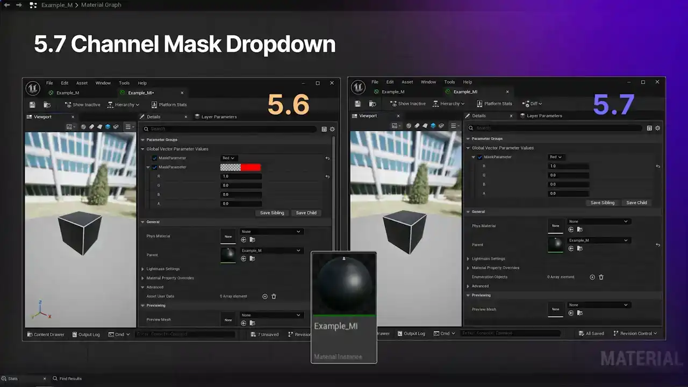Click Save icon in the 5.6 toolbar

click(x=32, y=105)
